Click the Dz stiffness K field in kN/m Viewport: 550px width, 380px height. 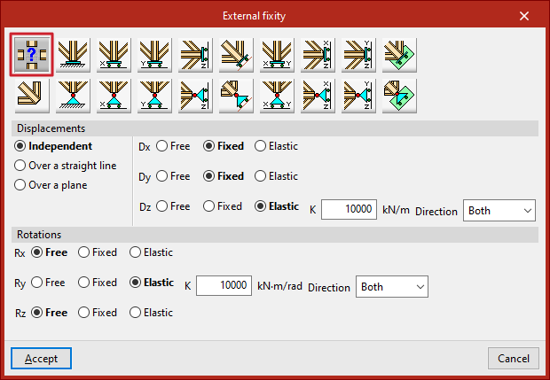point(349,209)
